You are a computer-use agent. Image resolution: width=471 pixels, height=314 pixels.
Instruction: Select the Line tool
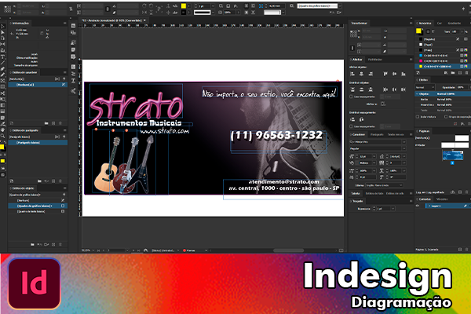[x=2, y=63]
